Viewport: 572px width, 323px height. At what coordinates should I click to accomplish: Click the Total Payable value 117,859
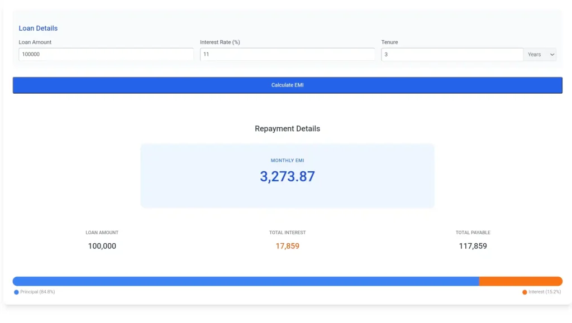[472, 246]
